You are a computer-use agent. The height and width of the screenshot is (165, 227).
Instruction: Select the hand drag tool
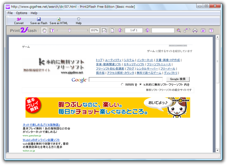click(44, 30)
